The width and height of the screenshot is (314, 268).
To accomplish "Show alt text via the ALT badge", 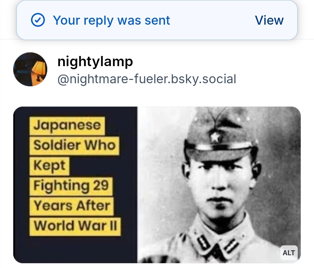I will pos(289,253).
